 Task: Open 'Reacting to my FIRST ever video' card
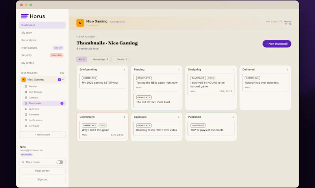(x=157, y=128)
